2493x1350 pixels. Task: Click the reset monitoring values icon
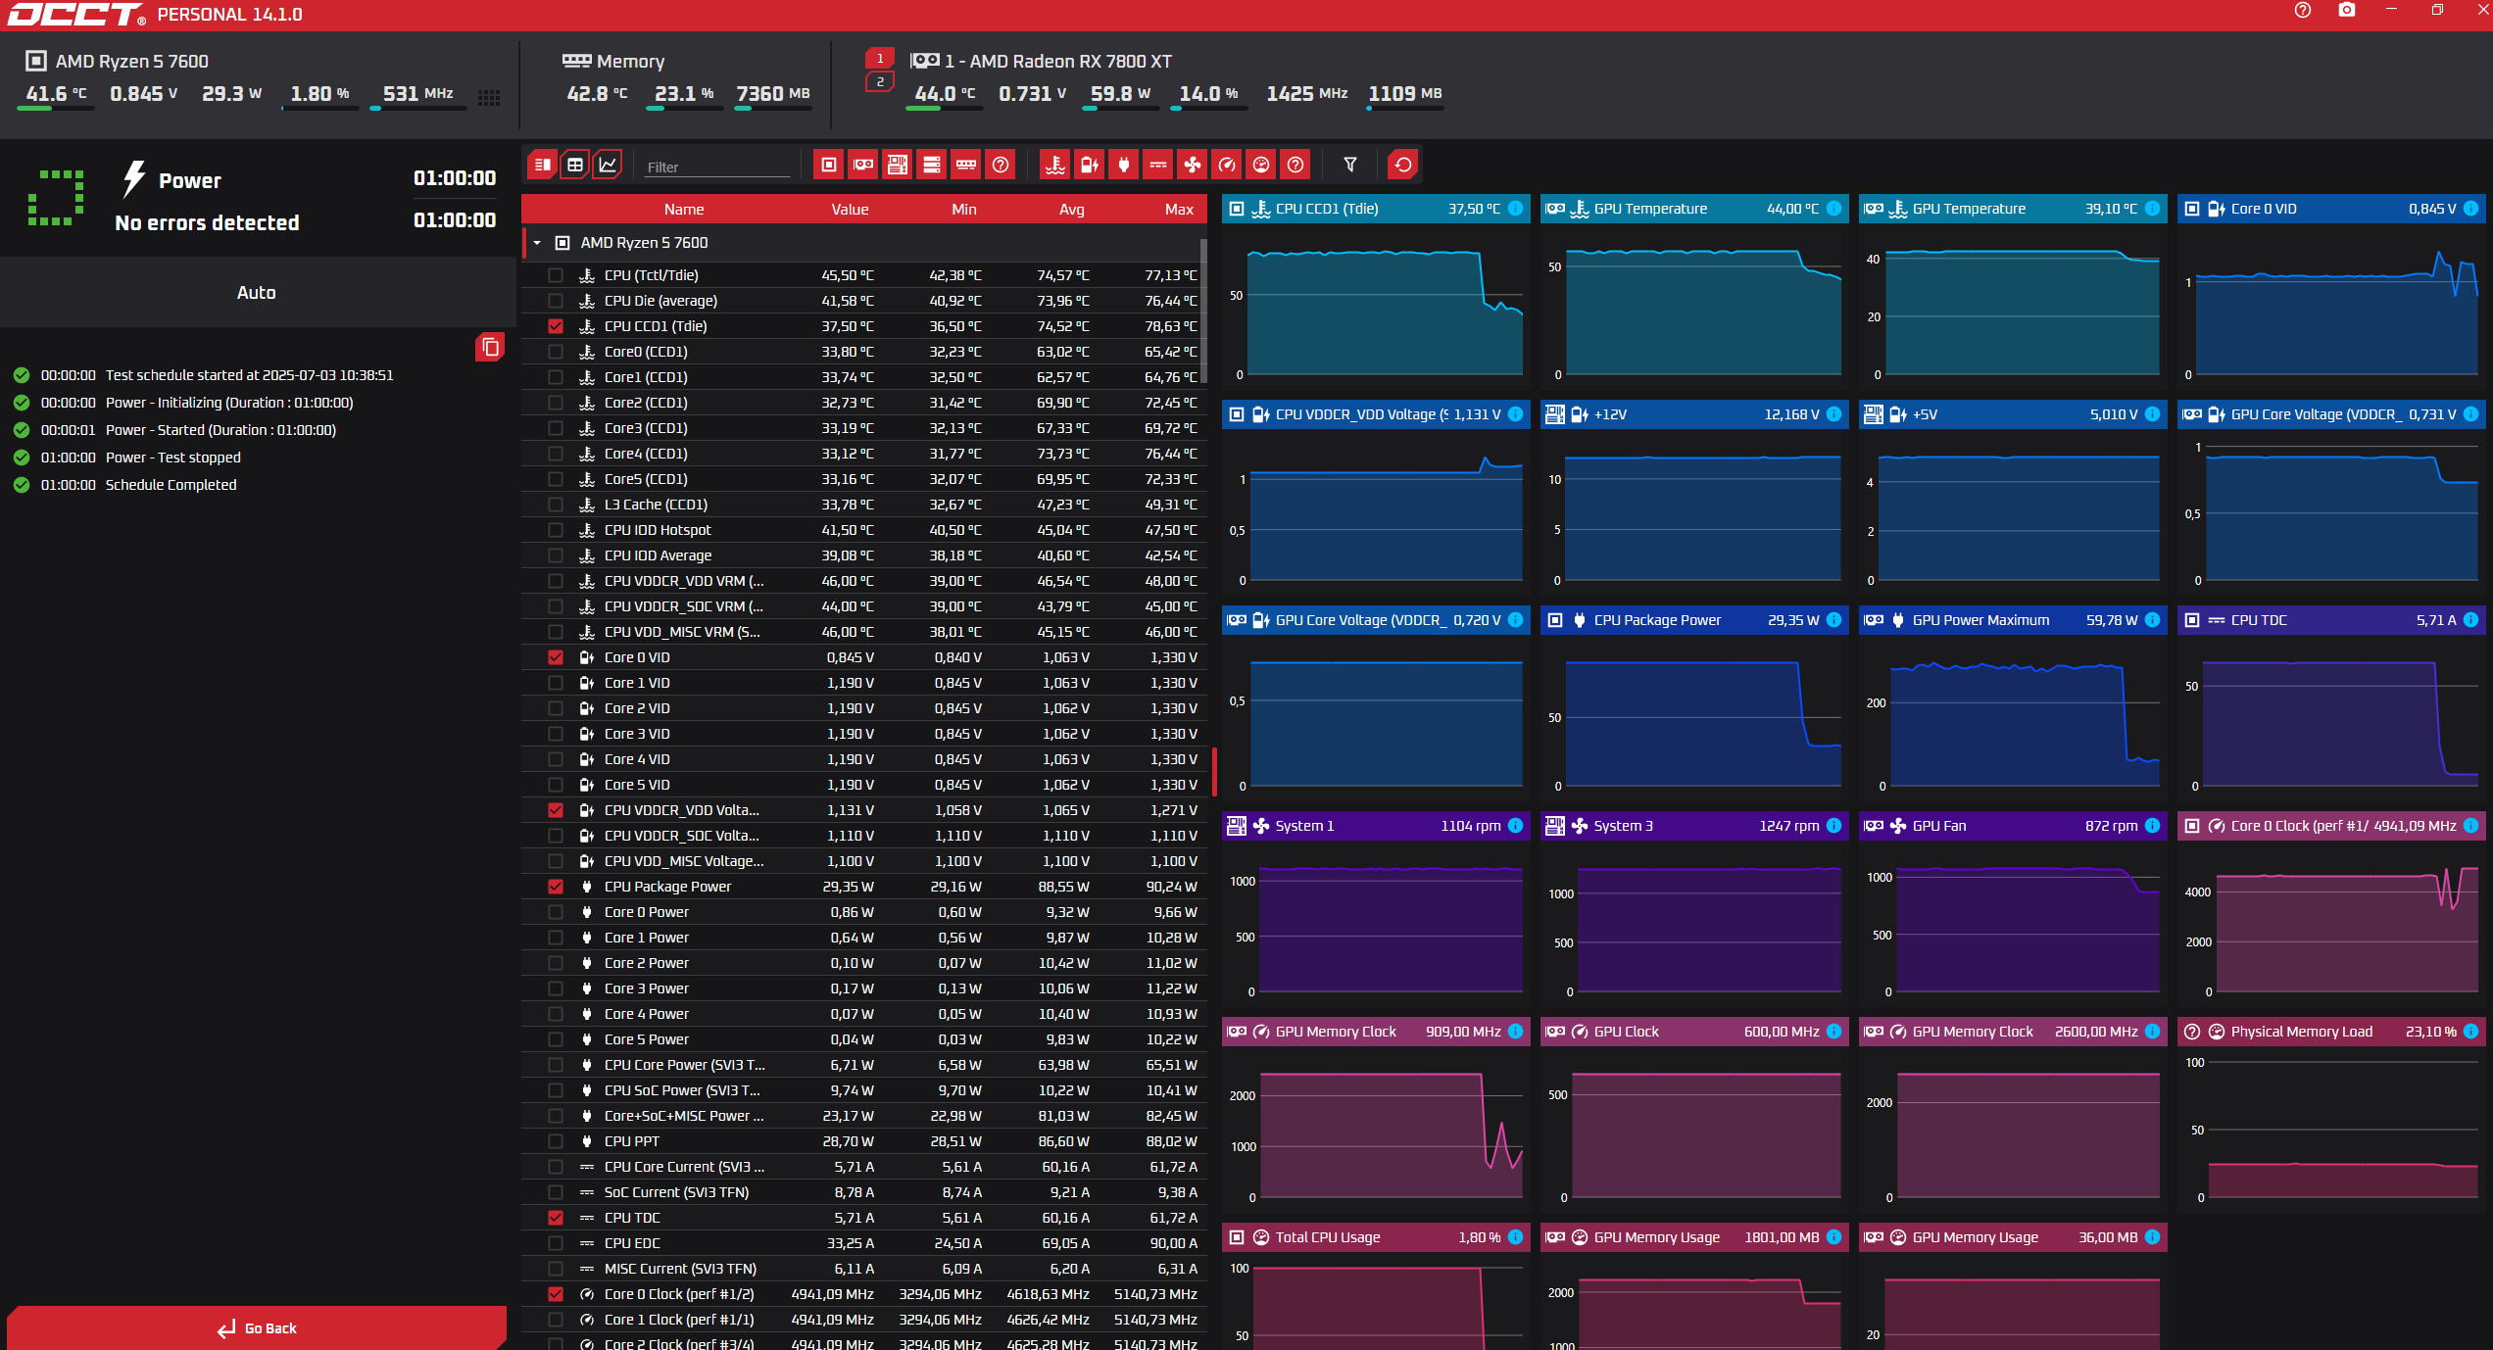tap(1402, 165)
